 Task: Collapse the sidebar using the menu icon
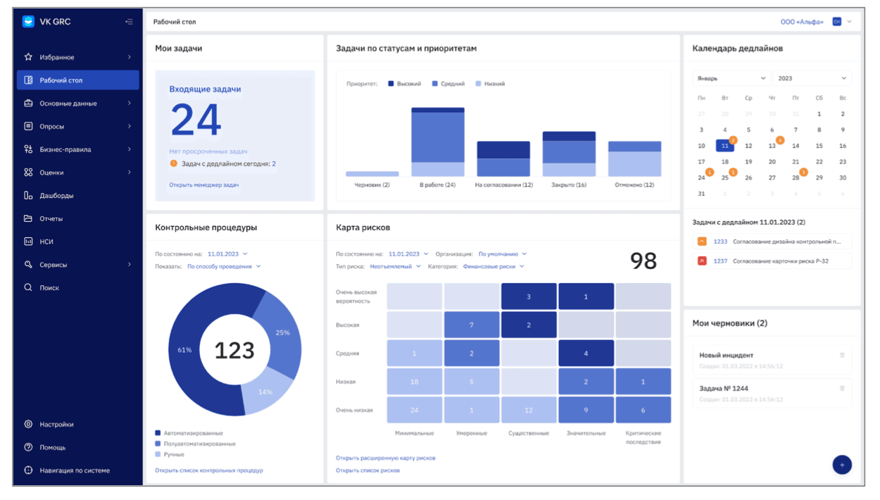[x=129, y=22]
